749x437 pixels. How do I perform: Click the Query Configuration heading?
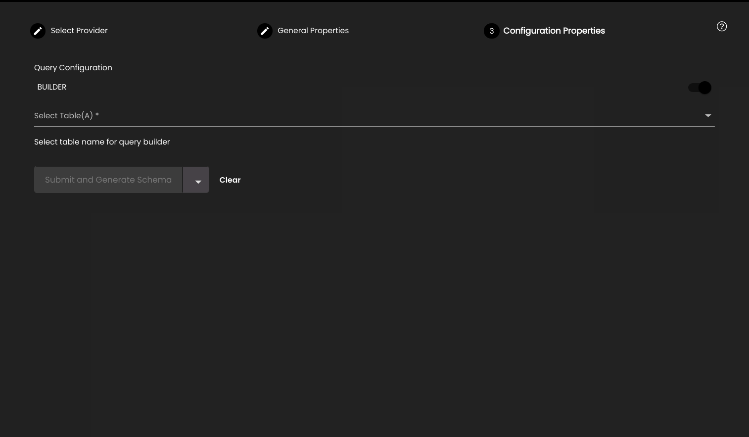coord(73,68)
